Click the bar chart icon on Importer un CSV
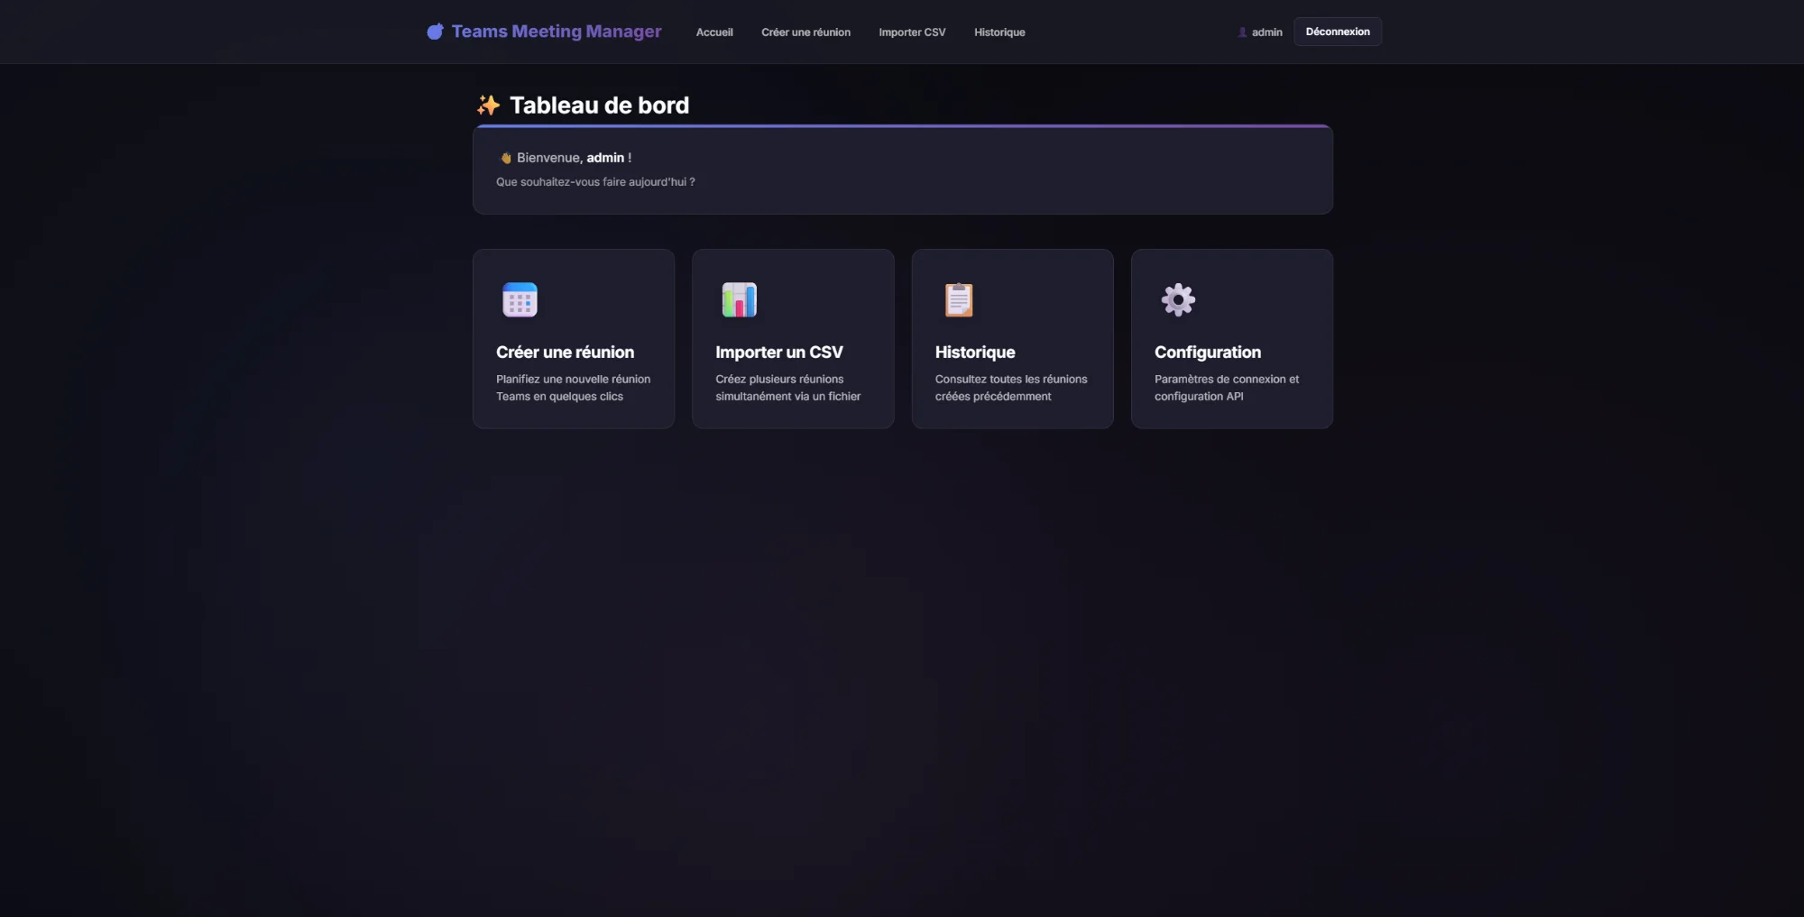1804x917 pixels. [x=739, y=299]
